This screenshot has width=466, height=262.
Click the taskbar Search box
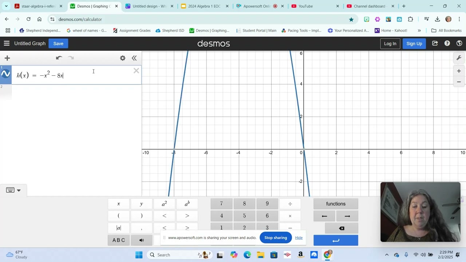point(179,255)
